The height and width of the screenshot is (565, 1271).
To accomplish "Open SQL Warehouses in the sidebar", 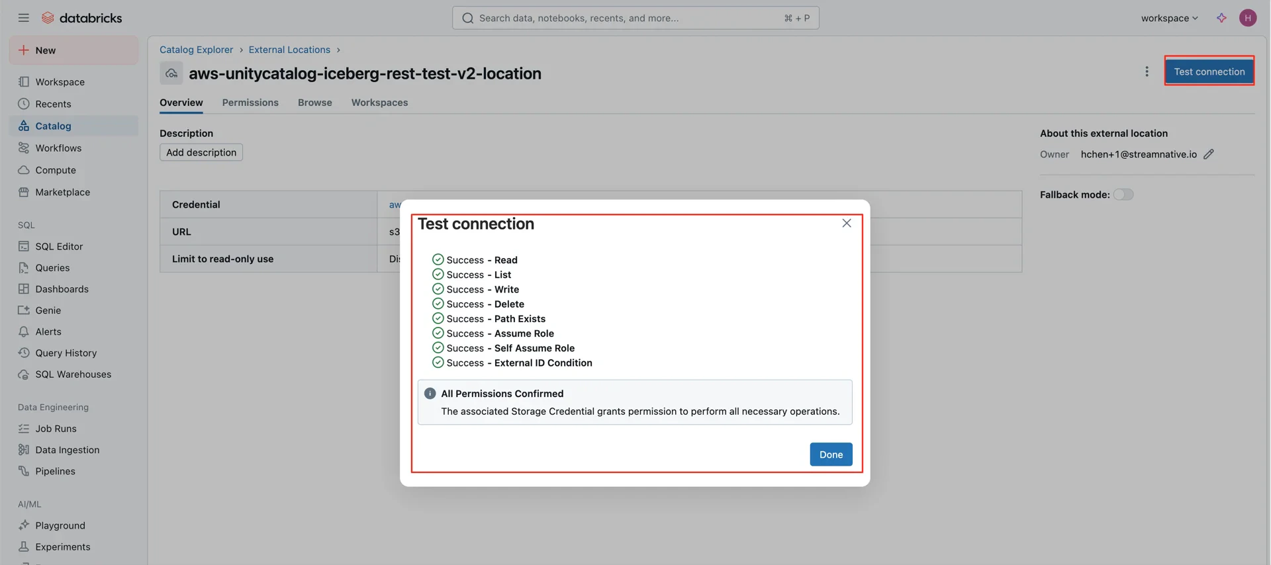I will point(73,374).
